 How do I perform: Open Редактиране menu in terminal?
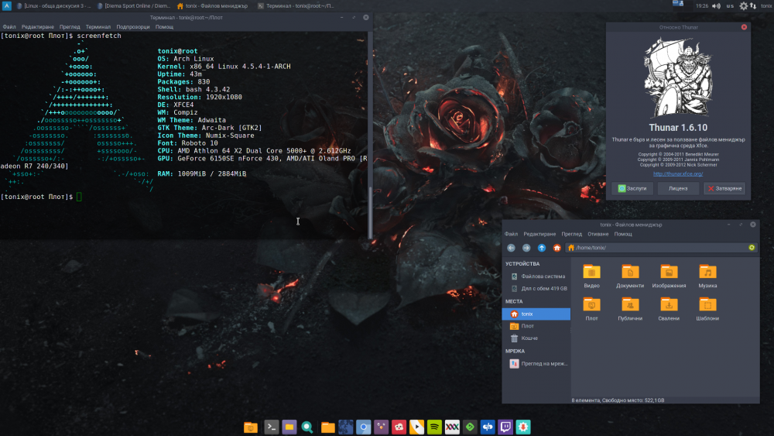pyautogui.click(x=37, y=26)
